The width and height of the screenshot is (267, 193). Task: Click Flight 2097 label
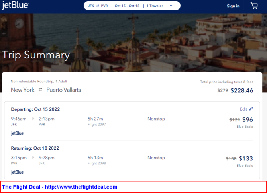pos(97,124)
